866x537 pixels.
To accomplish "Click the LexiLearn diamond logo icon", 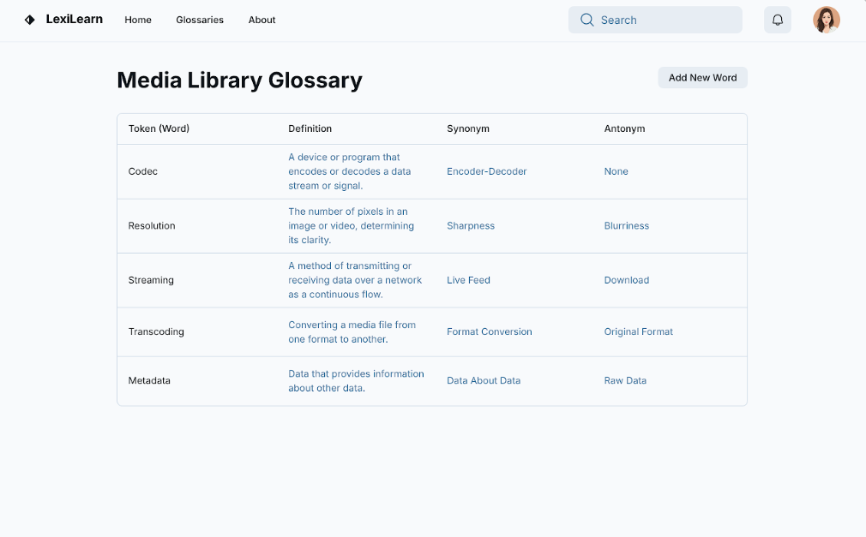I will (30, 20).
